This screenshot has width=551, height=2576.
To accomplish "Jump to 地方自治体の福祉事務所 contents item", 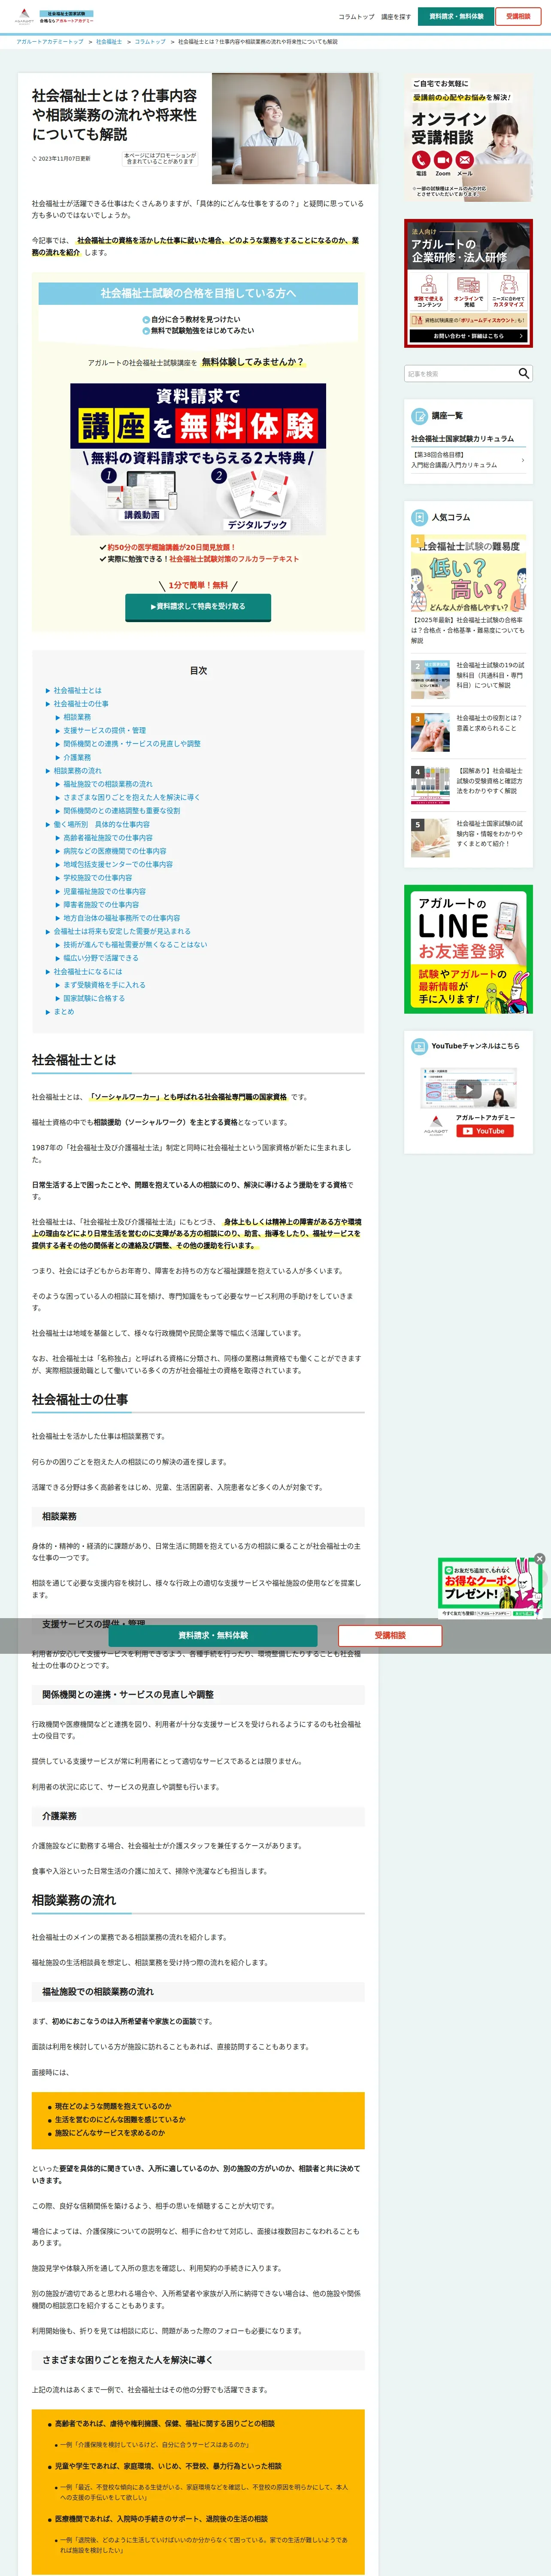I will pyautogui.click(x=122, y=918).
